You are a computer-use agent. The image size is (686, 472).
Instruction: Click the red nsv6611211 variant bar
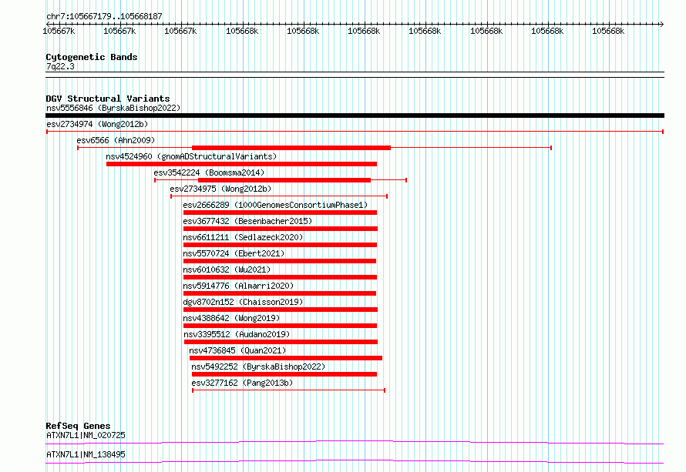point(280,245)
